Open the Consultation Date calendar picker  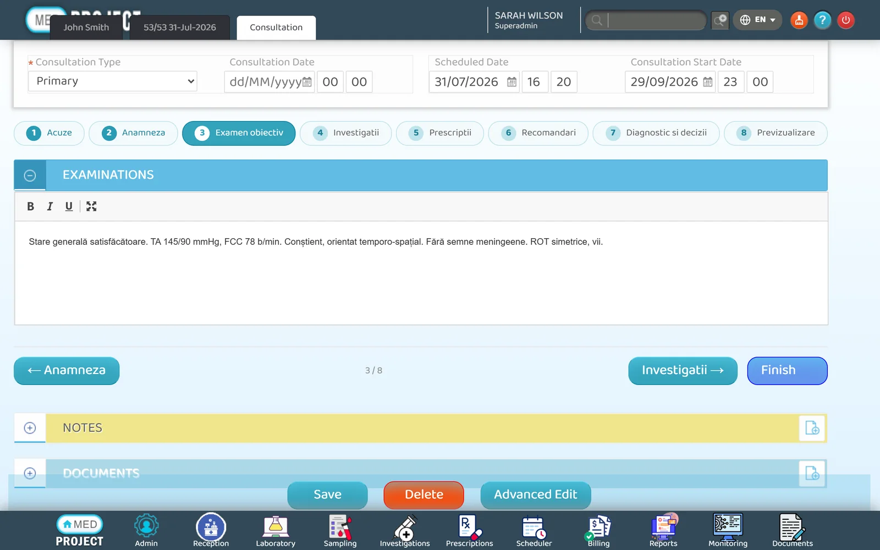click(307, 82)
